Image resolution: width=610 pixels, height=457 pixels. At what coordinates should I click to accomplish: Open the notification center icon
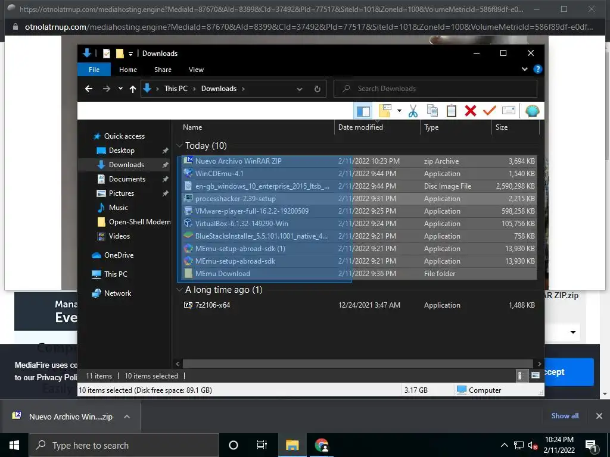click(x=591, y=446)
